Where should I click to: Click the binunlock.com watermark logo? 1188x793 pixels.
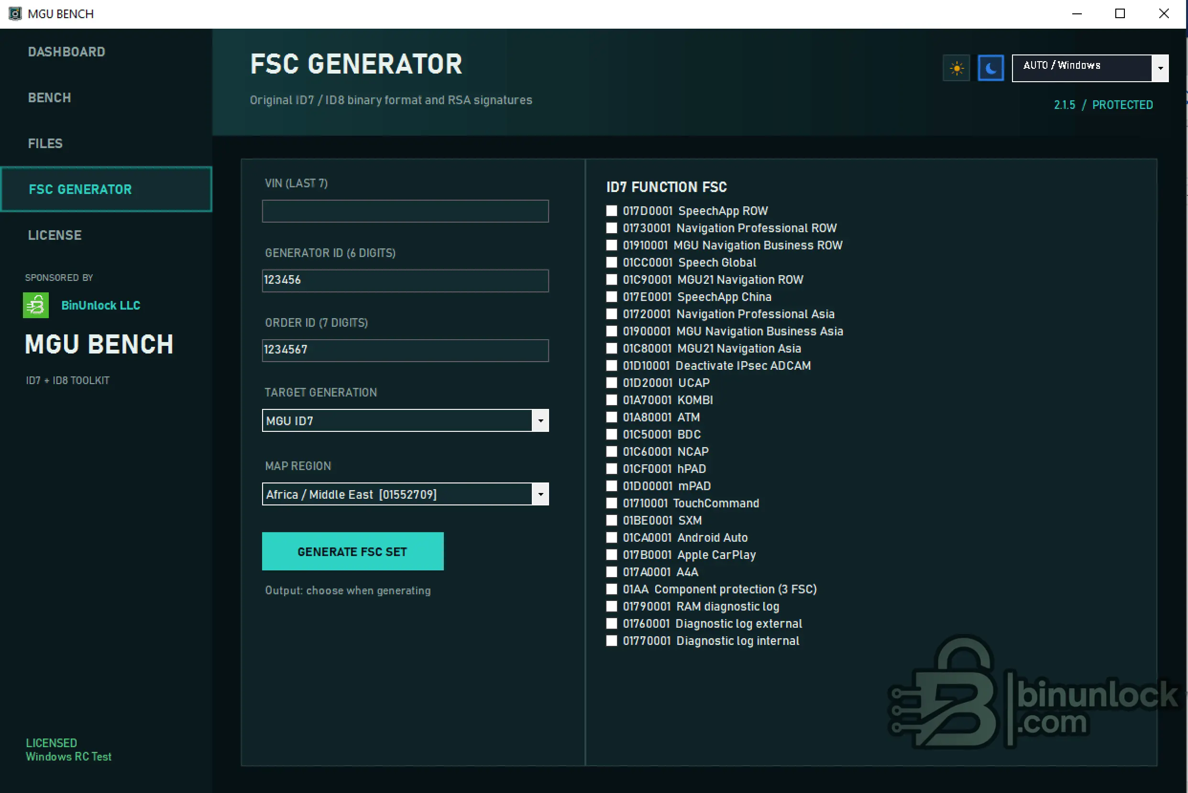tap(1033, 692)
